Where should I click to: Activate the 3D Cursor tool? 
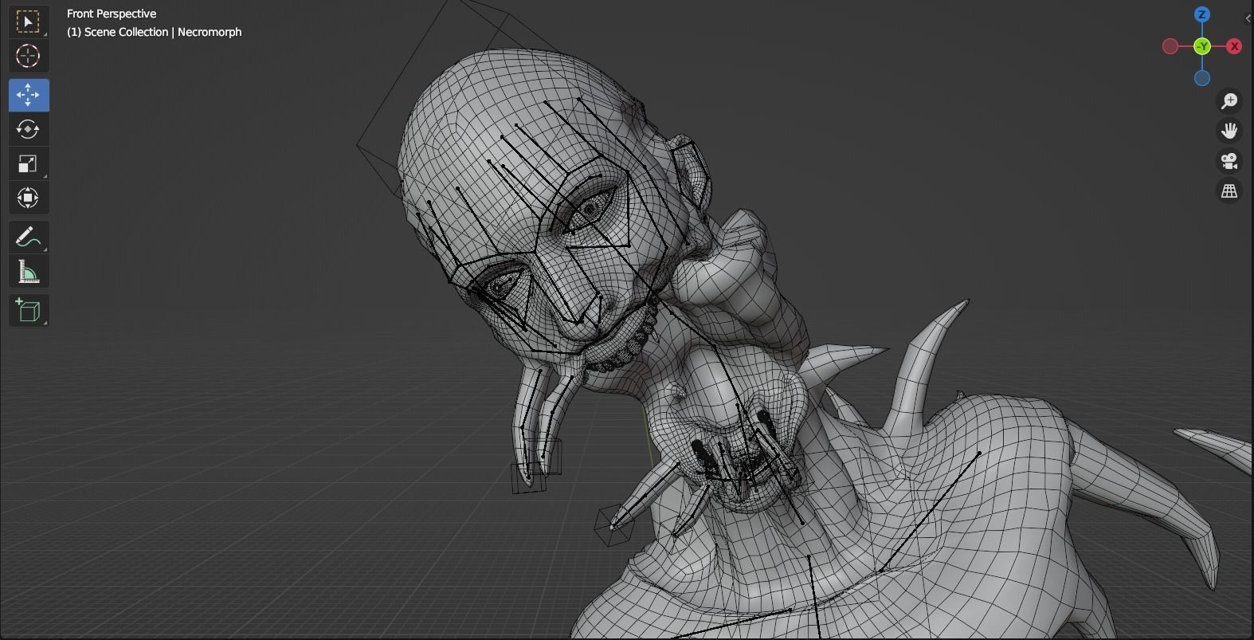pyautogui.click(x=28, y=56)
